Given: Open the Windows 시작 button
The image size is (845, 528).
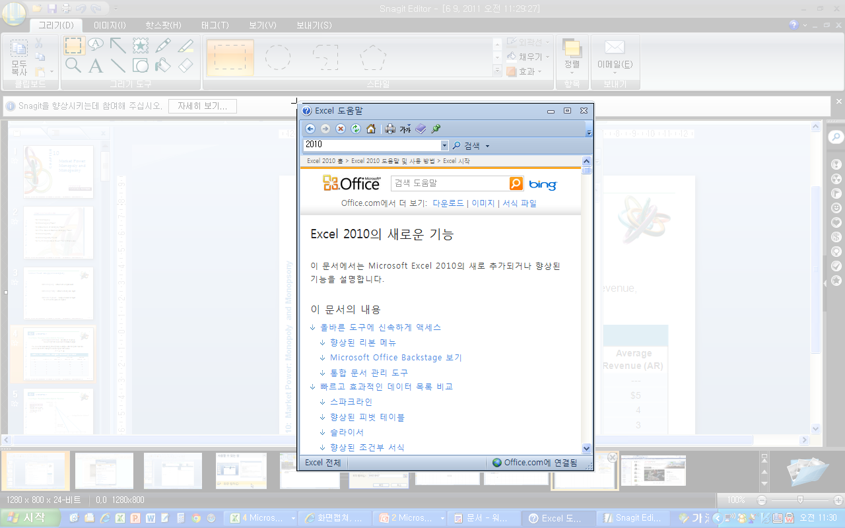Looking at the screenshot, I should pyautogui.click(x=30, y=518).
